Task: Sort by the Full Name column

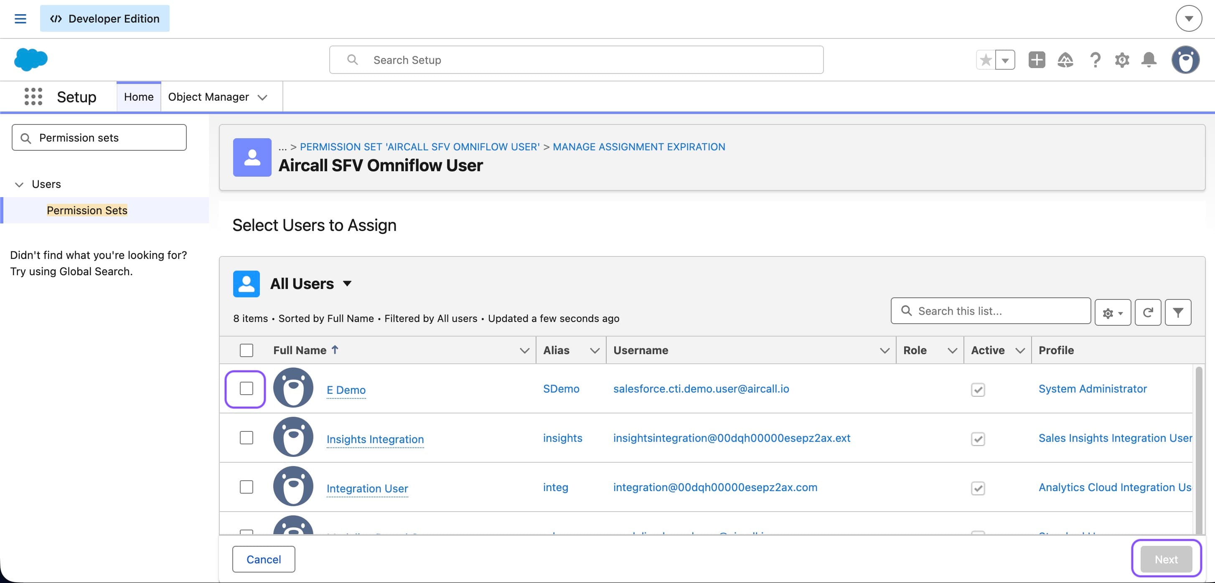Action: [x=300, y=350]
